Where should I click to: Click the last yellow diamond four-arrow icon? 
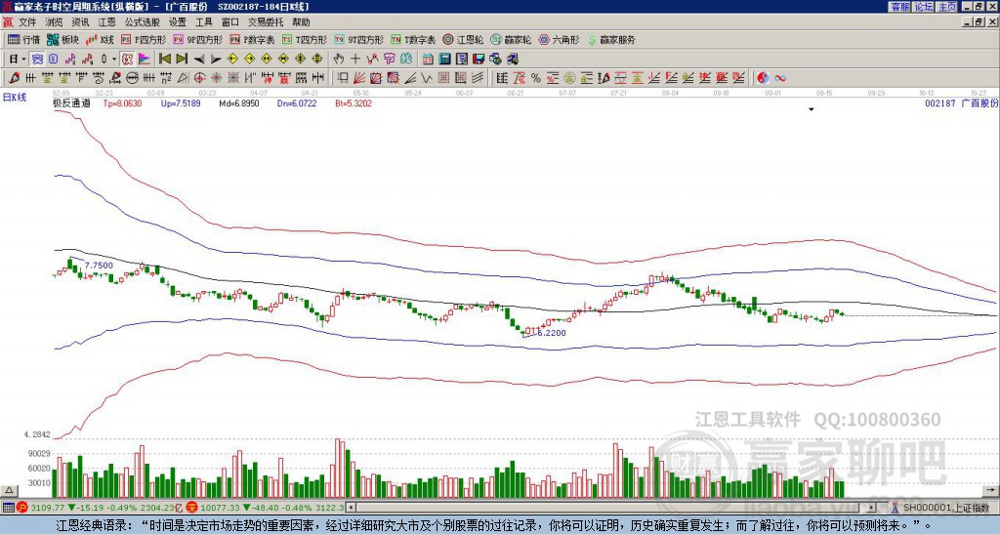click(x=317, y=60)
